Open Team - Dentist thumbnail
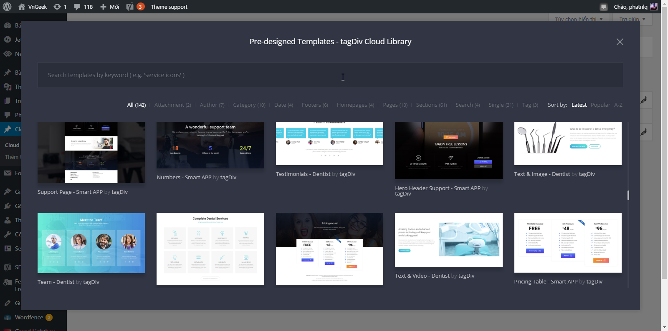 click(x=91, y=243)
